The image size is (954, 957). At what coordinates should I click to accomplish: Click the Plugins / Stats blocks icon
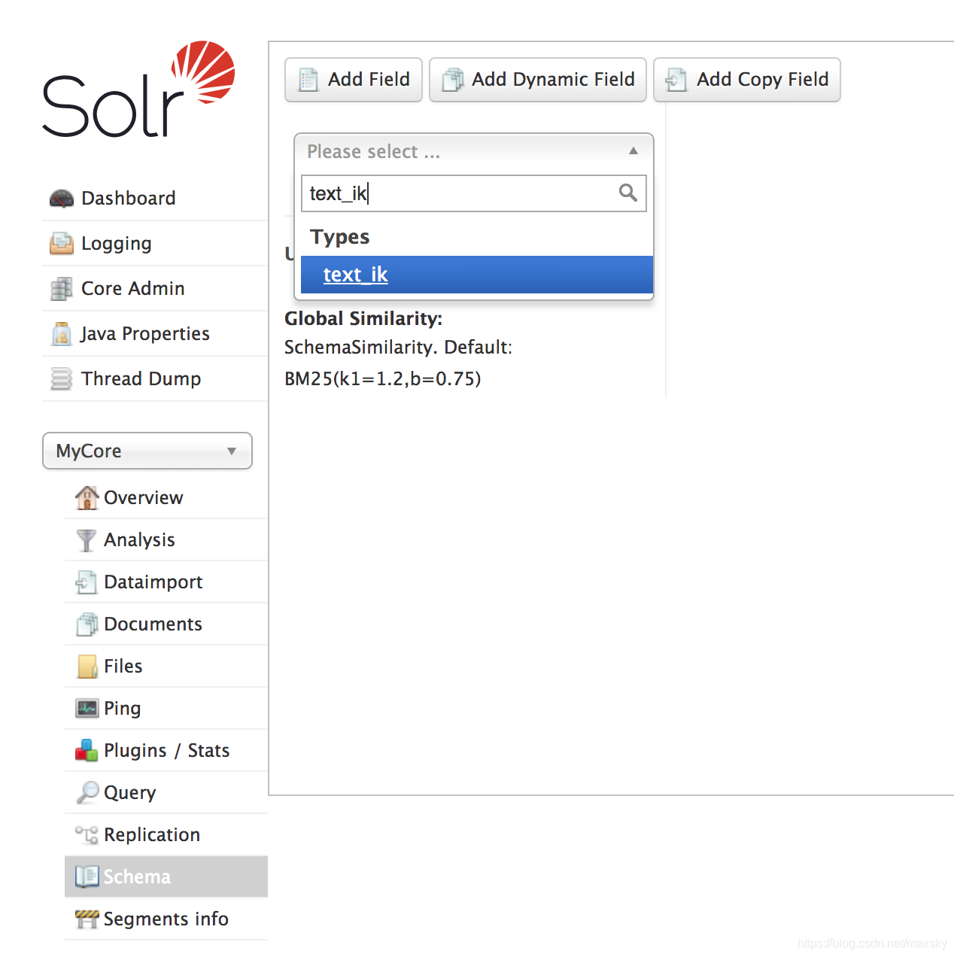point(87,750)
